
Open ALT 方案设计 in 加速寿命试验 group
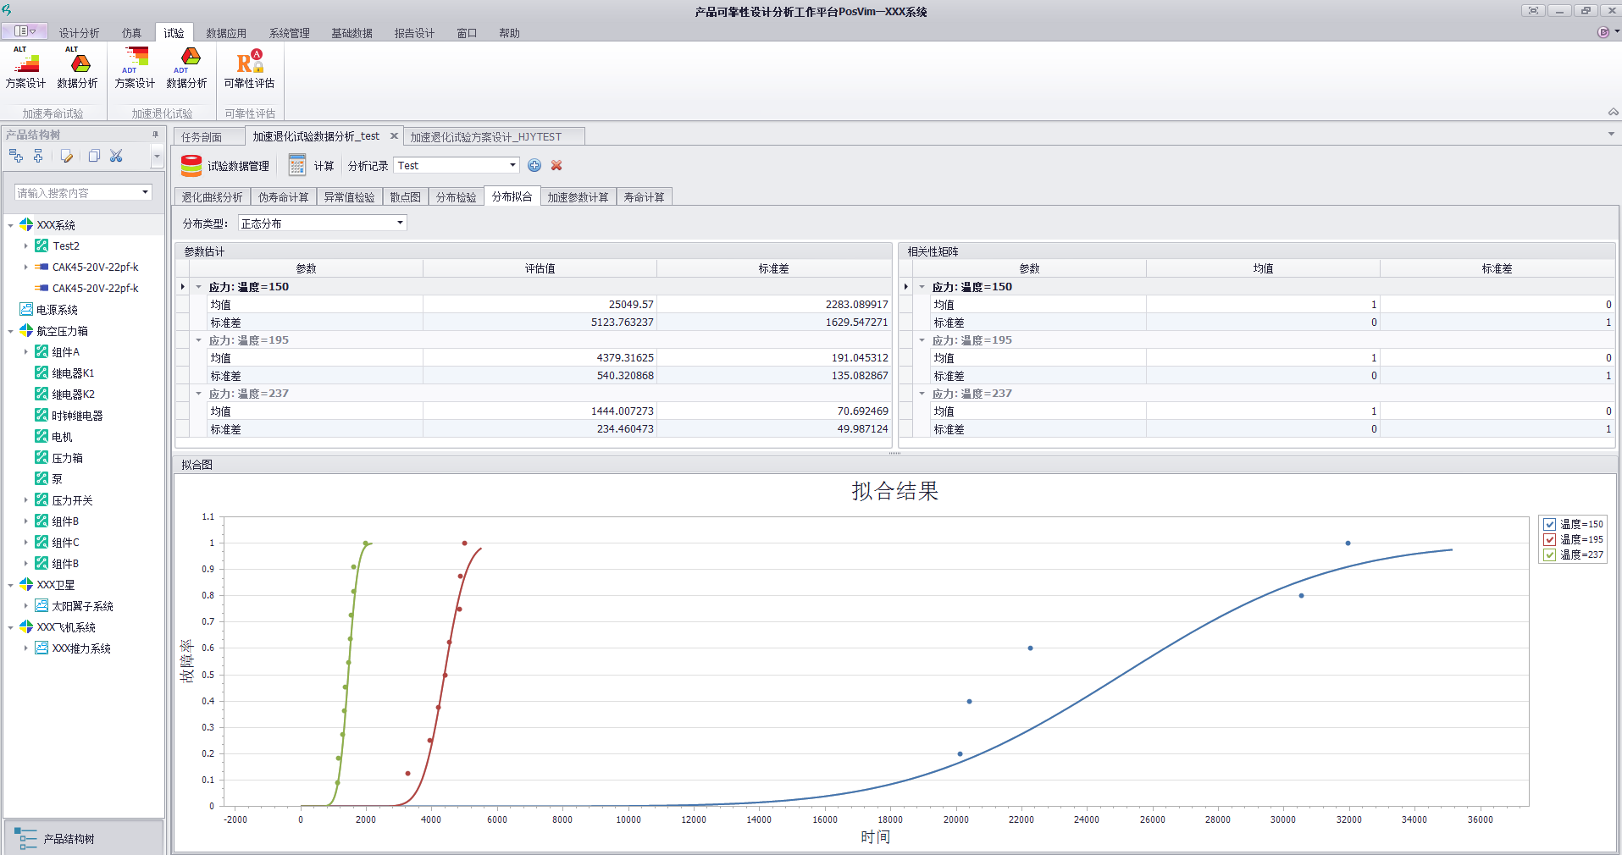26,69
